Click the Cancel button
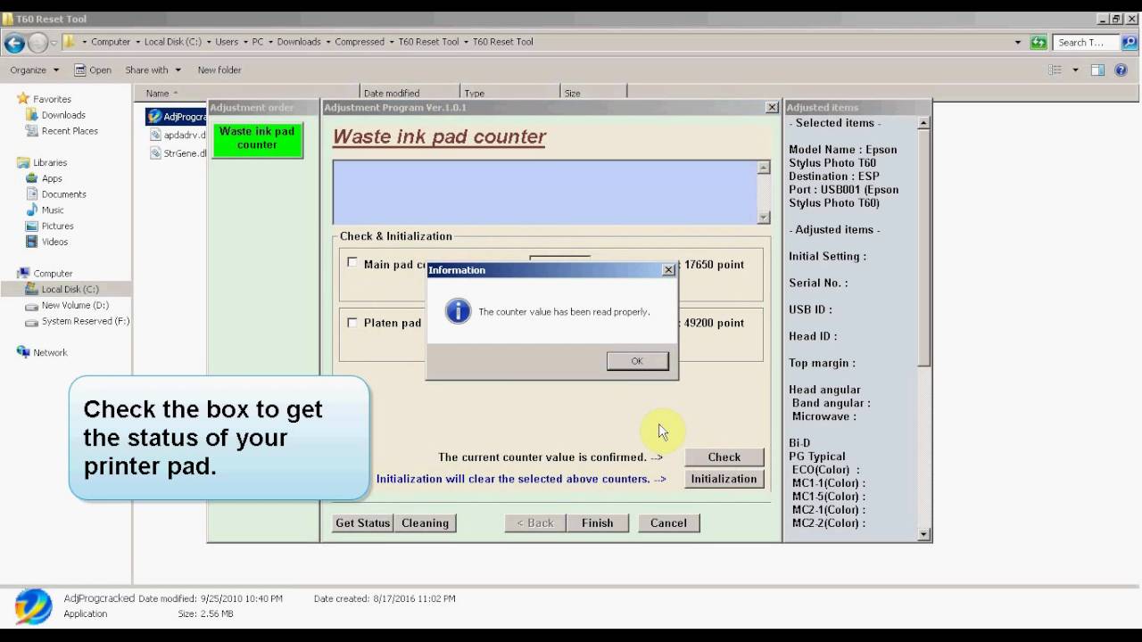The width and height of the screenshot is (1142, 642). 668,523
